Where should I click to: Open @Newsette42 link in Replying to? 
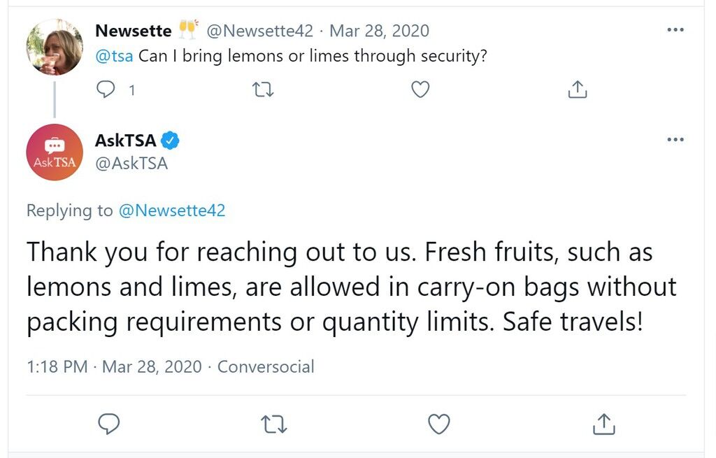172,210
